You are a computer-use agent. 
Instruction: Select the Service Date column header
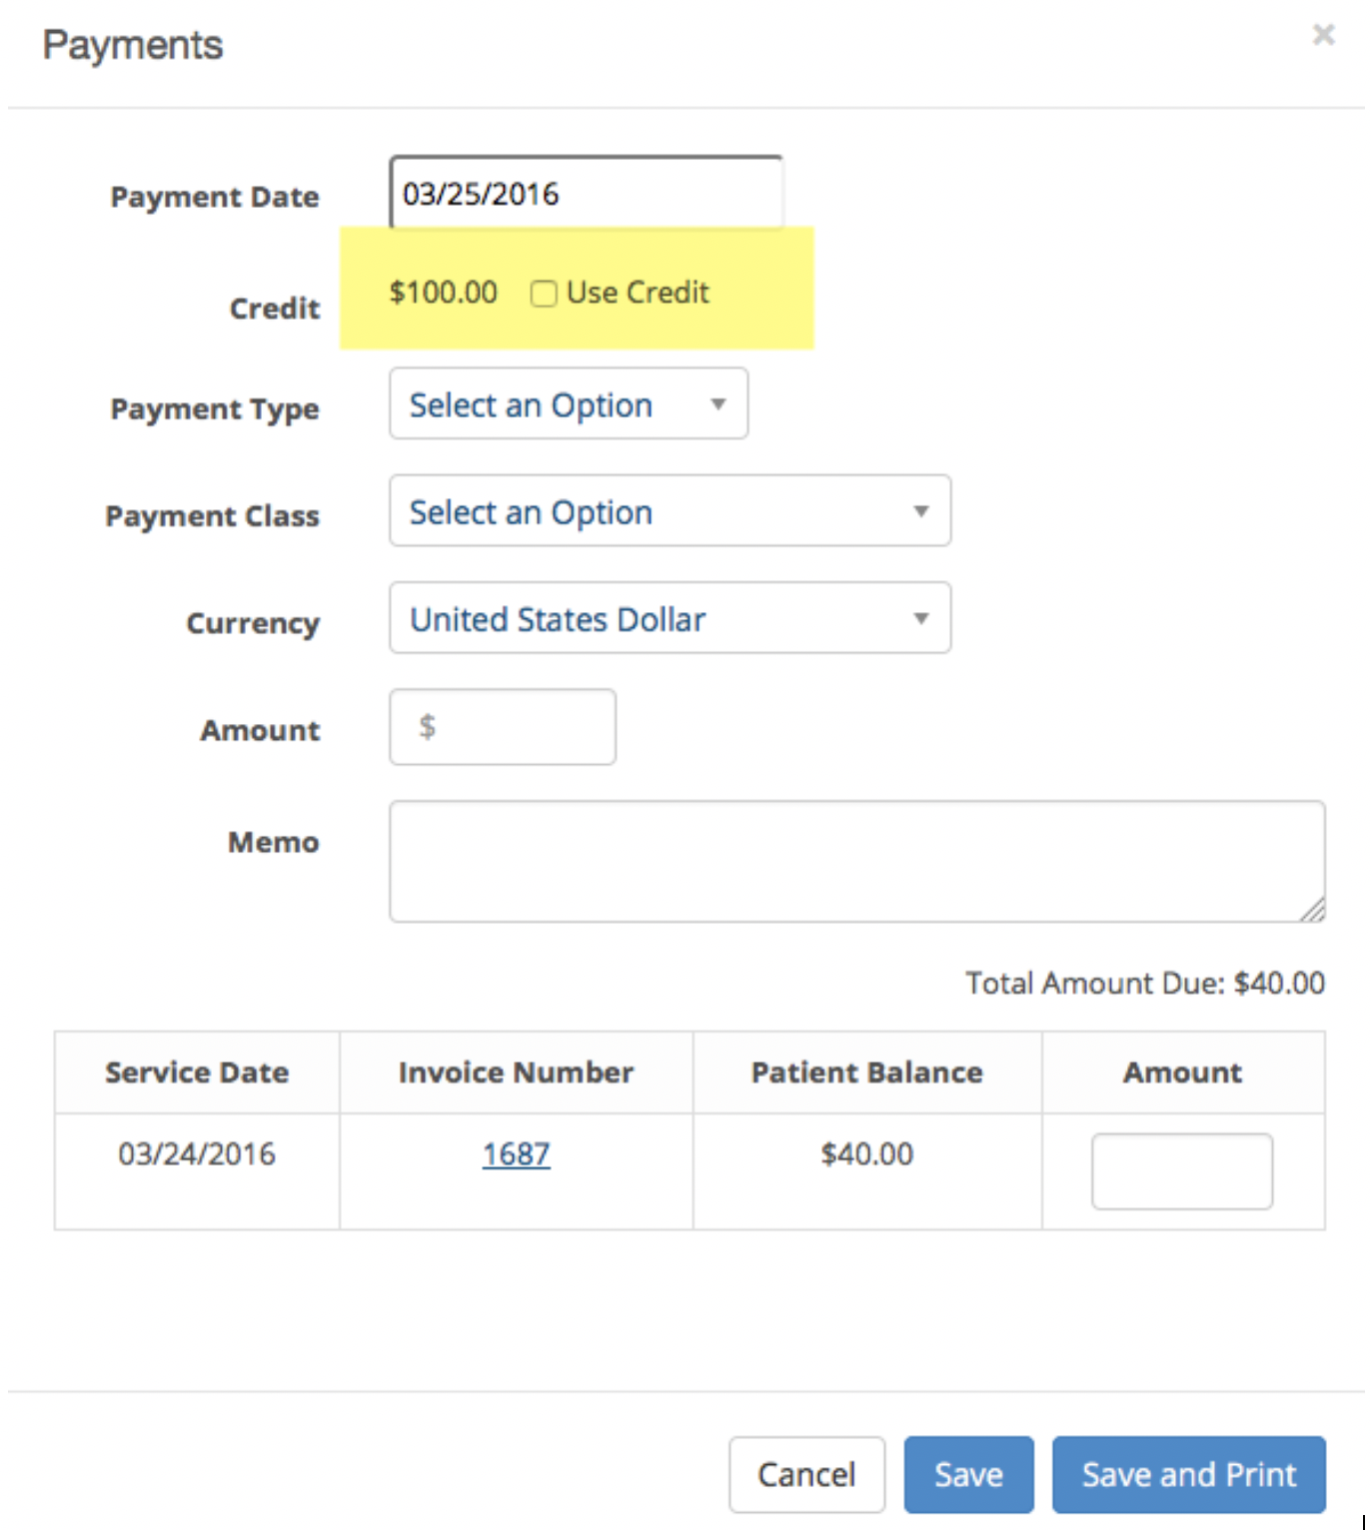197,1072
